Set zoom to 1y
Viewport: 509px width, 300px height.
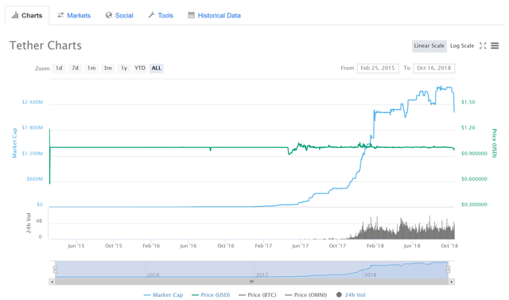pyautogui.click(x=124, y=68)
